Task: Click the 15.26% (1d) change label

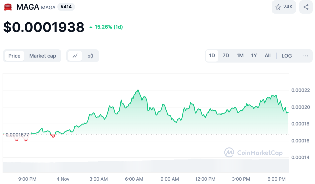Action: (109, 27)
